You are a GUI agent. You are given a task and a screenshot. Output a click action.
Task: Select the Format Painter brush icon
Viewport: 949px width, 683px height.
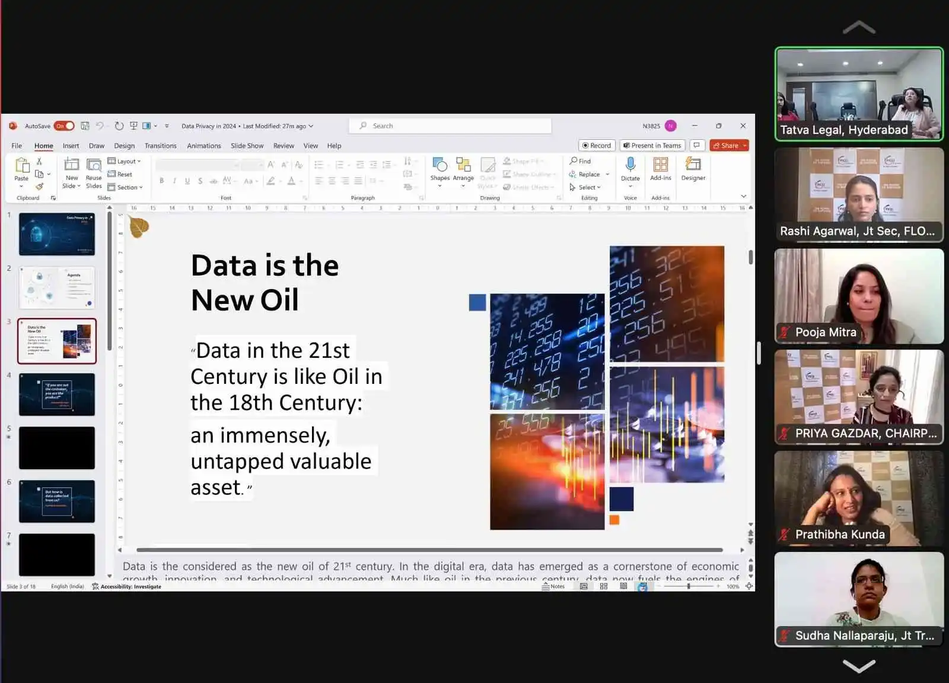coord(39,187)
